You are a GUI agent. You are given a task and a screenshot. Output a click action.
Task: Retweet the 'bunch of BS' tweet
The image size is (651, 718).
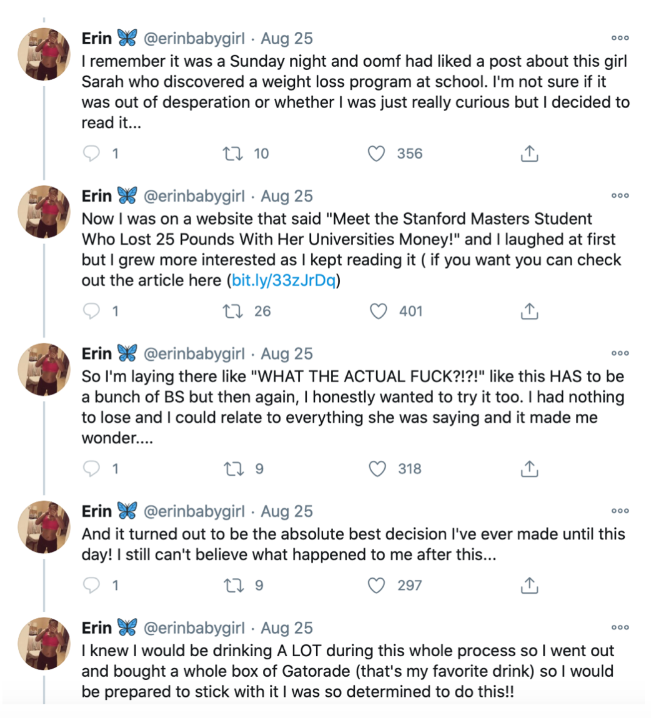pyautogui.click(x=233, y=469)
